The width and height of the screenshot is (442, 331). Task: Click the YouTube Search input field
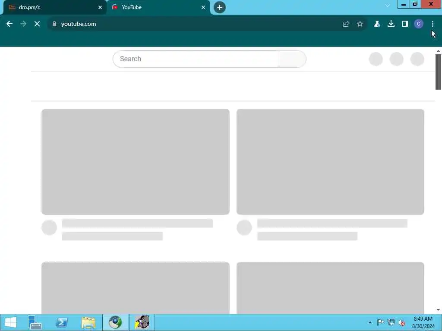pyautogui.click(x=196, y=59)
